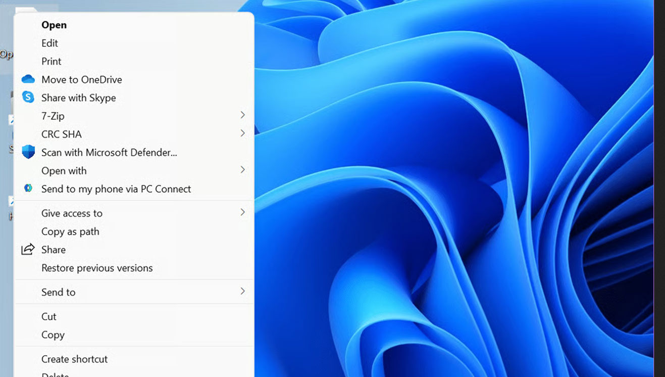Image resolution: width=665 pixels, height=377 pixels.
Task: Expand the Give access to submenu
Action: pos(243,212)
